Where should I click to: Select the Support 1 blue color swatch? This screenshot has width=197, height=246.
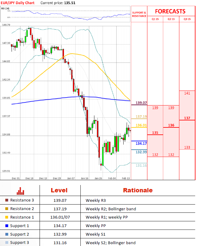(x=7, y=226)
